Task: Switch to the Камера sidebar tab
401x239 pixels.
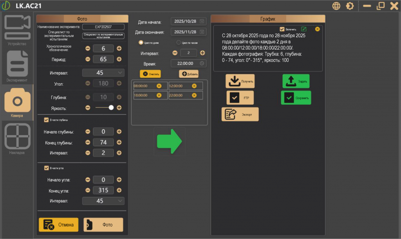Action: 17,103
